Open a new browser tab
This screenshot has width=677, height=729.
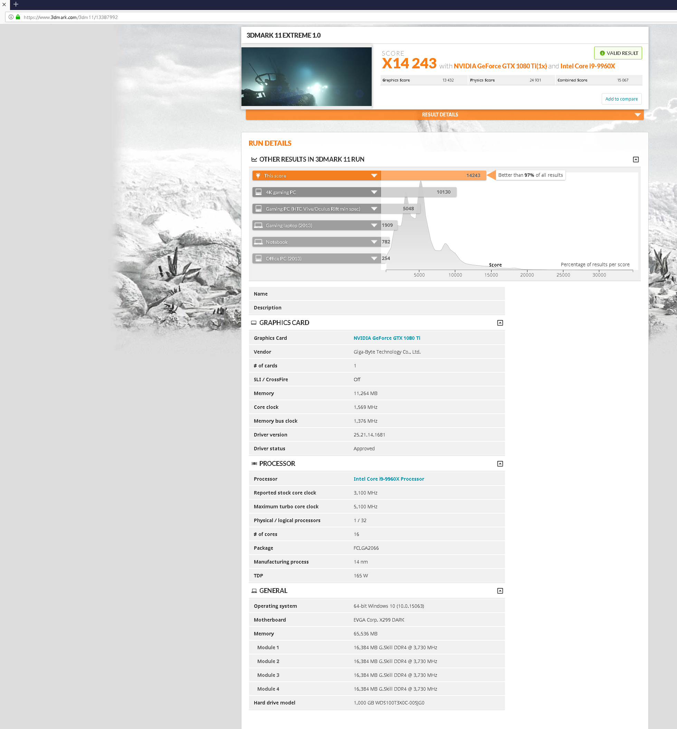tap(16, 4)
